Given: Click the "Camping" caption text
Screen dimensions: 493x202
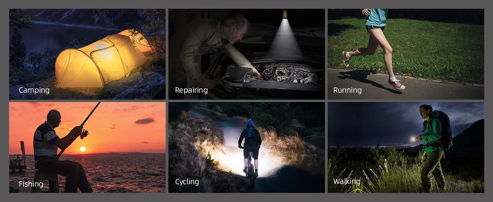Looking at the screenshot, I should pyautogui.click(x=34, y=90).
